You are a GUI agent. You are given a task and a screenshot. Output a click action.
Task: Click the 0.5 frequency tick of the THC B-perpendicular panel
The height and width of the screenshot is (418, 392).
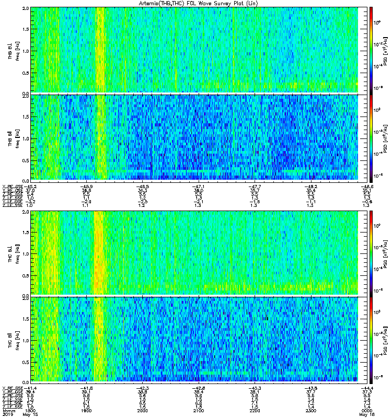point(26,276)
